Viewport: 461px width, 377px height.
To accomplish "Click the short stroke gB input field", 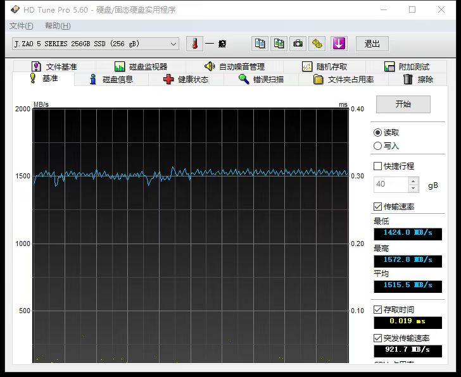I will (x=391, y=185).
